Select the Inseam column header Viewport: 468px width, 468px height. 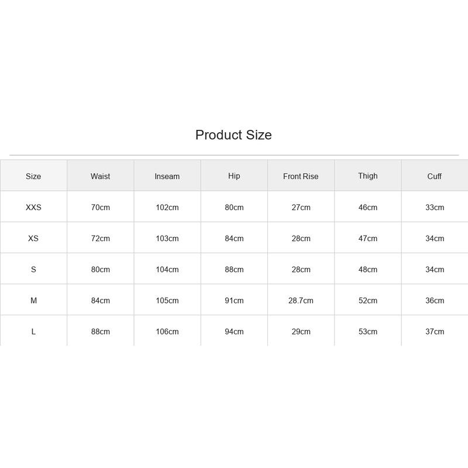click(167, 176)
